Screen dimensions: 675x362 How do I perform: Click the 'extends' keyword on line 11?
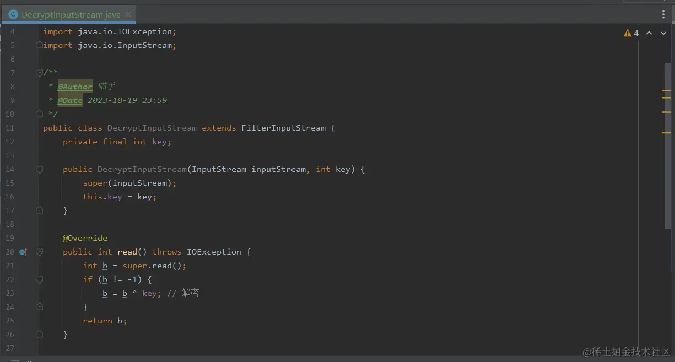(219, 128)
